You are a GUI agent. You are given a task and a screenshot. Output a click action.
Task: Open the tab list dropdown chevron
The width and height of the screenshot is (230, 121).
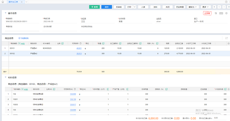[26, 2]
